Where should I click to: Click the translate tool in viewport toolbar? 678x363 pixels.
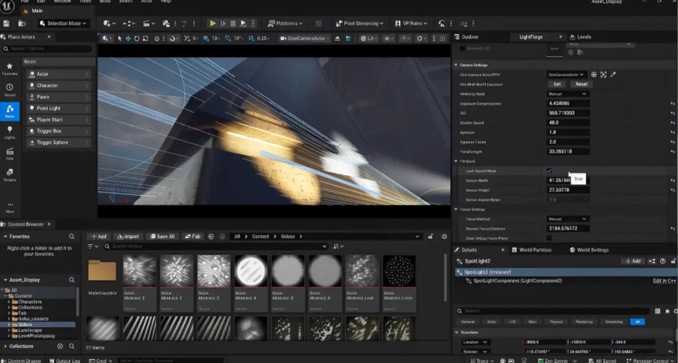click(x=128, y=38)
